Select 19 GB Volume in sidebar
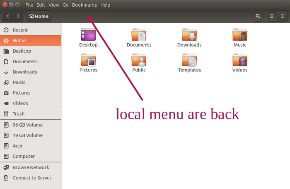This screenshot has height=189, width=290. [31, 135]
